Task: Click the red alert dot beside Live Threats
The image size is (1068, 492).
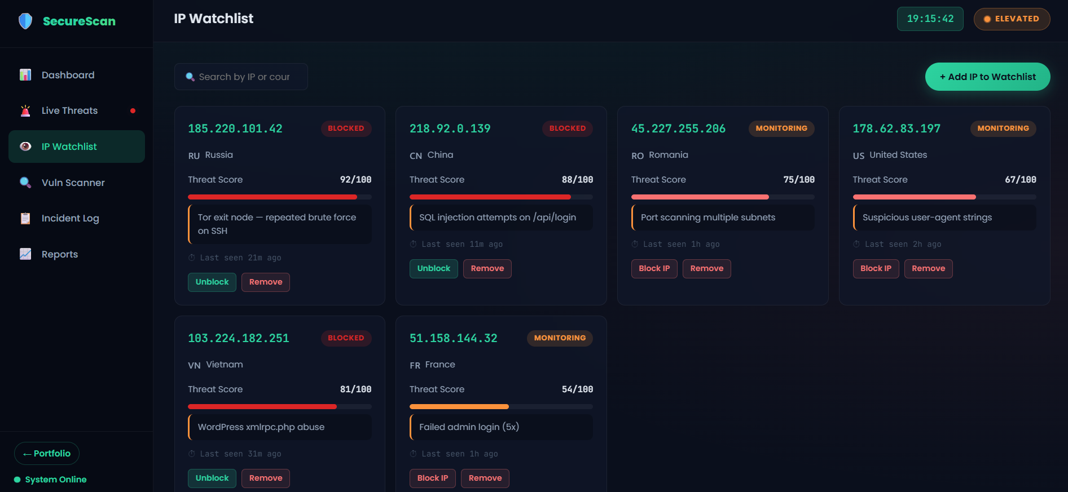Action: (133, 111)
